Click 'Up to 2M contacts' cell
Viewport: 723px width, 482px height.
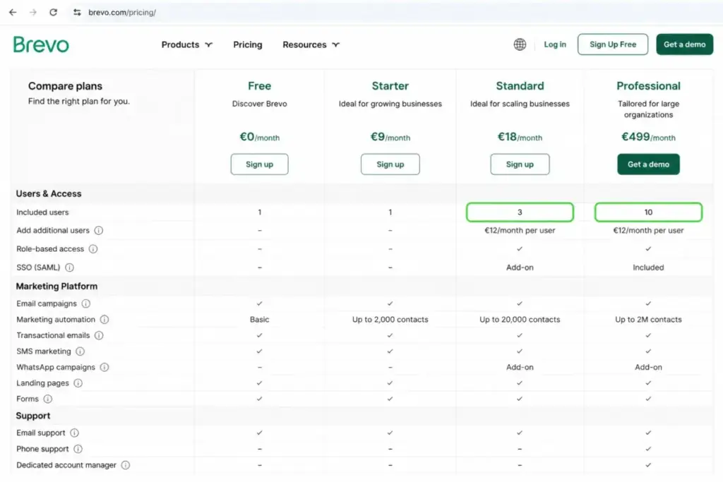[648, 320]
